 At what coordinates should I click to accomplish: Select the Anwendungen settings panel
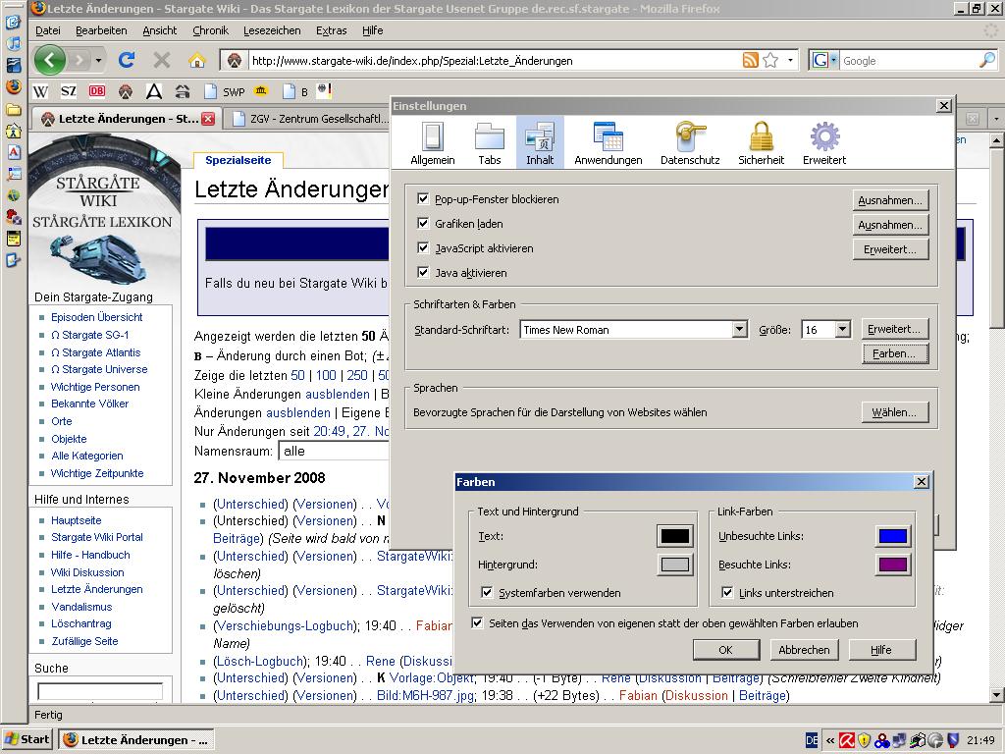608,143
